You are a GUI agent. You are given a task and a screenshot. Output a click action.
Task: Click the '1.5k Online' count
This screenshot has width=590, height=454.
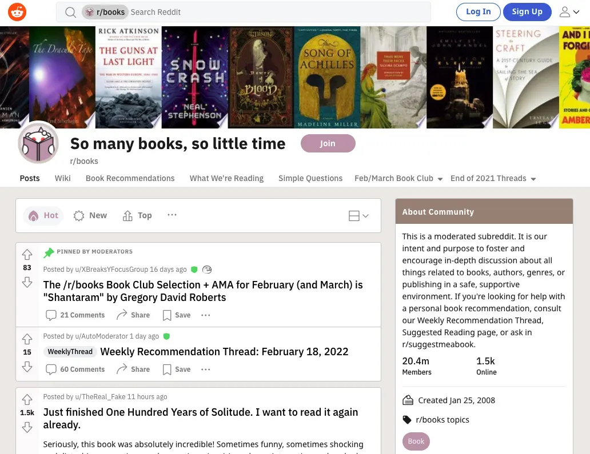[x=487, y=366]
